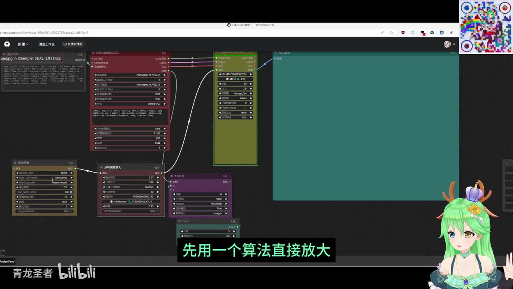Click collapse dot on XY图表 node title
The height and width of the screenshot is (289, 513).
(x=172, y=176)
